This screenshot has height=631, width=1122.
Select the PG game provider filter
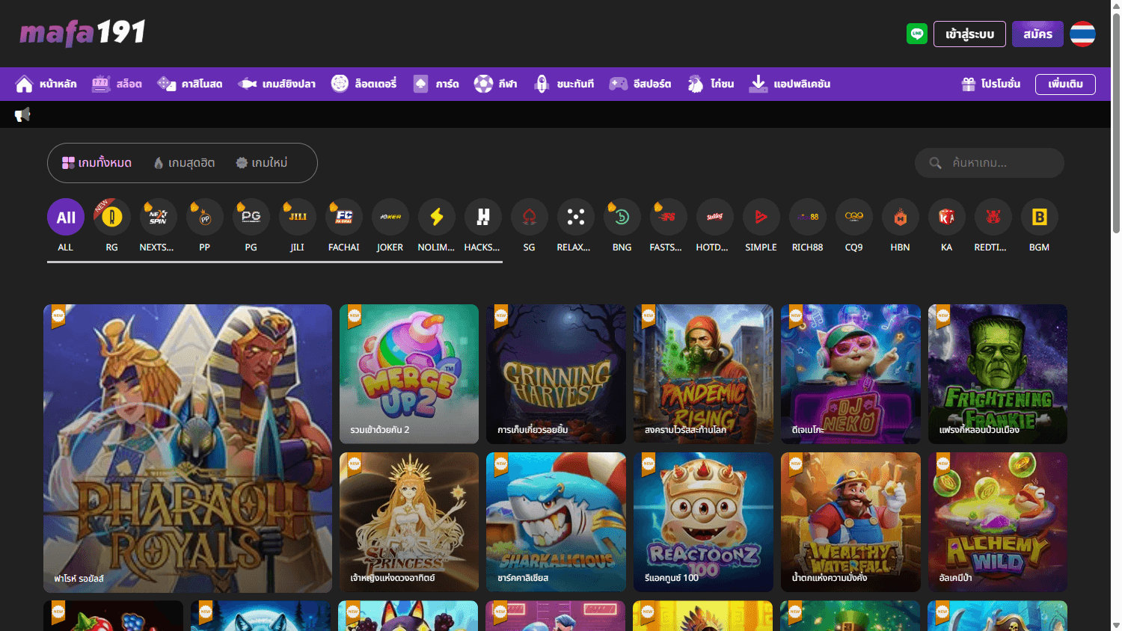point(251,217)
